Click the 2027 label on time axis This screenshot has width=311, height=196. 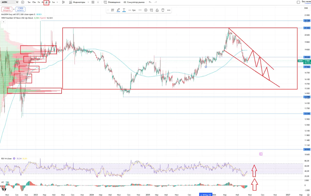coord(288,195)
